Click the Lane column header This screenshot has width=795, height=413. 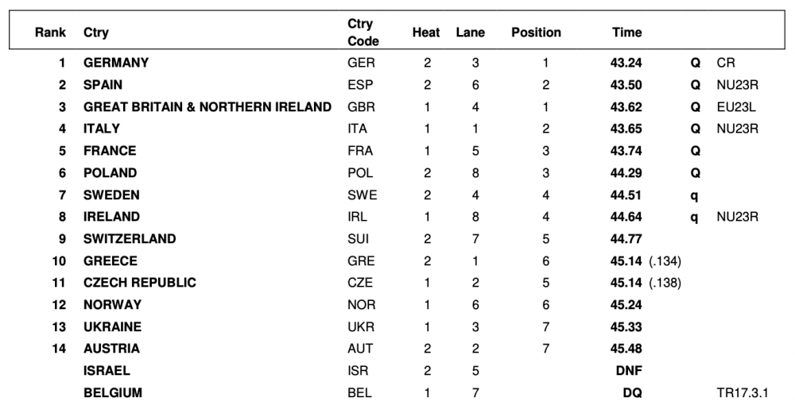[471, 33]
